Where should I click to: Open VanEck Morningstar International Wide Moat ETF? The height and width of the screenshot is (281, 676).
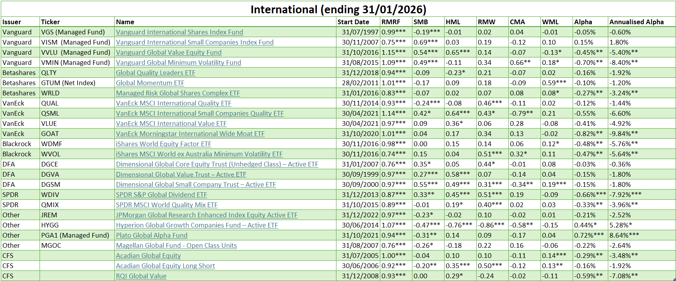click(x=190, y=134)
